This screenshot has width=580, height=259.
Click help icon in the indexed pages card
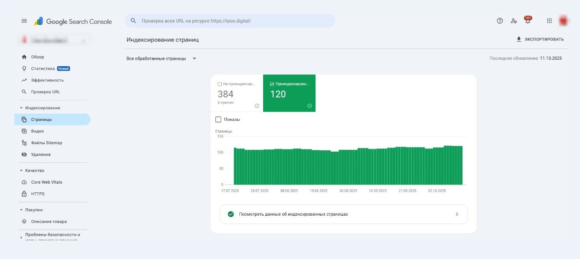click(309, 106)
